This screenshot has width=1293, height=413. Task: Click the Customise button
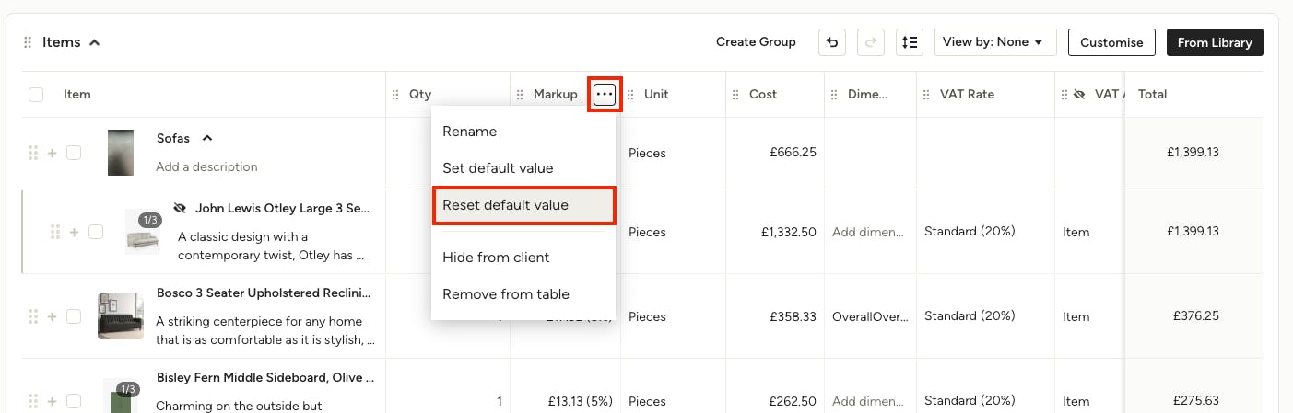(1111, 42)
